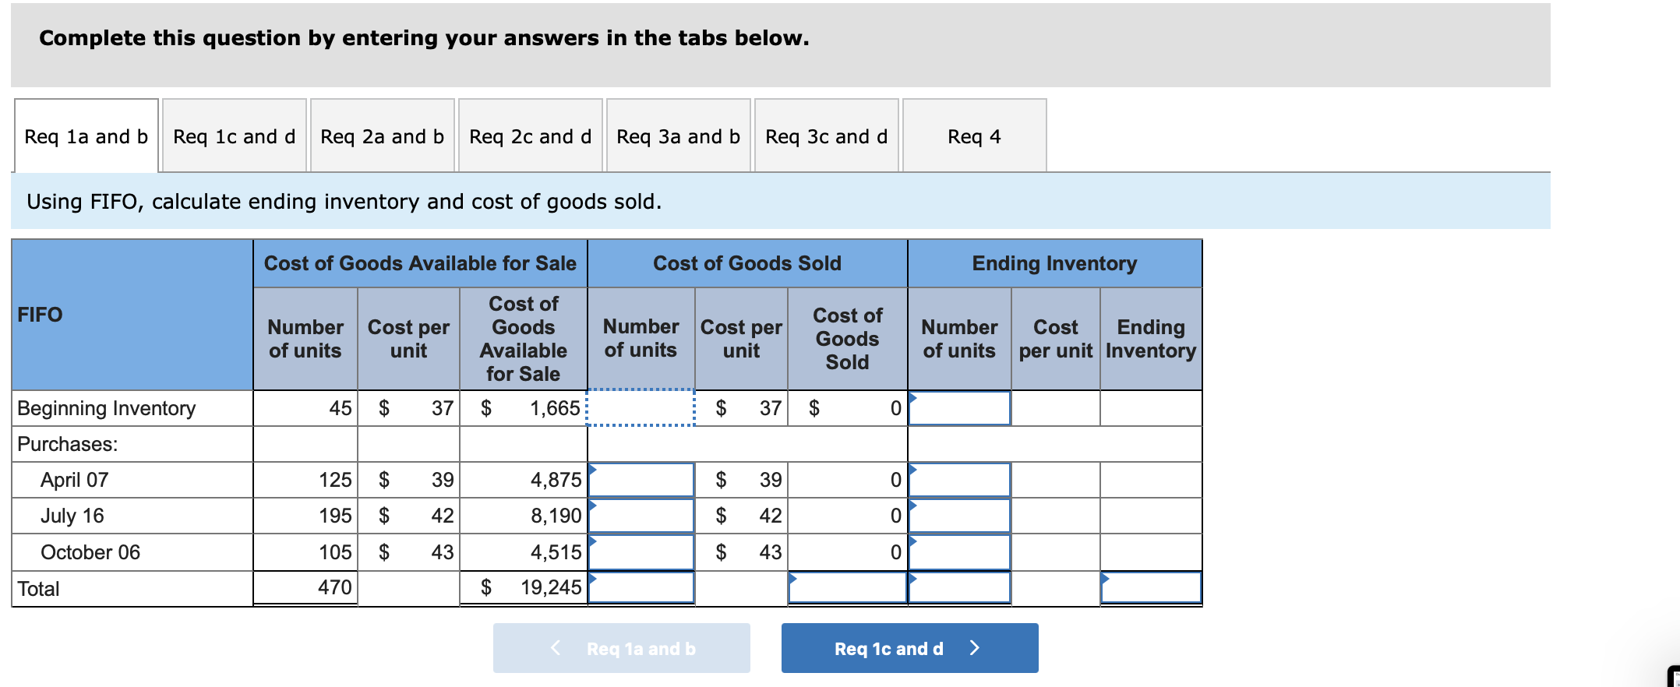Click the October 06 units sold input field
This screenshot has height=687, width=1680.
click(x=640, y=551)
